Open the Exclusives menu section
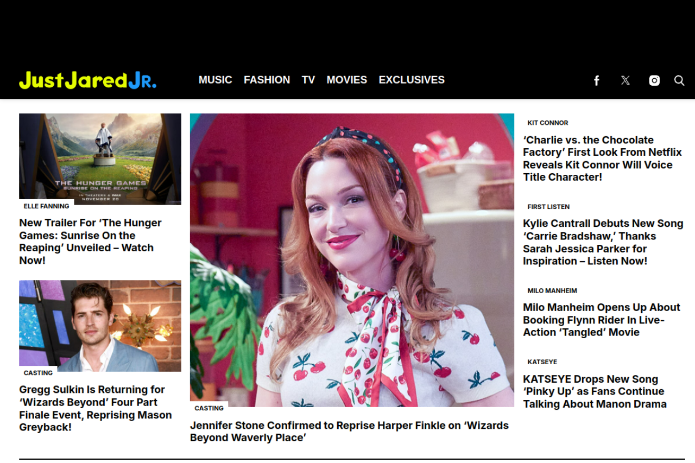Image resolution: width=695 pixels, height=463 pixels. (x=412, y=80)
